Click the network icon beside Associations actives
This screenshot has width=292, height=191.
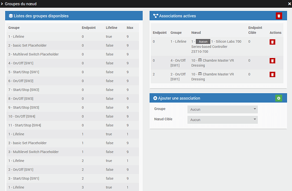[x=156, y=16]
